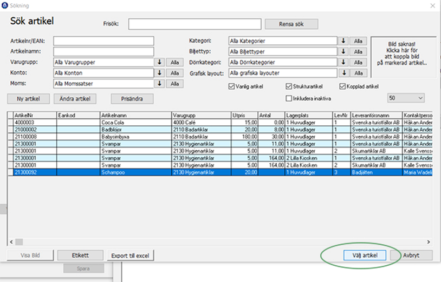Sort by the Eankod column header
441x282 pixels.
point(79,115)
